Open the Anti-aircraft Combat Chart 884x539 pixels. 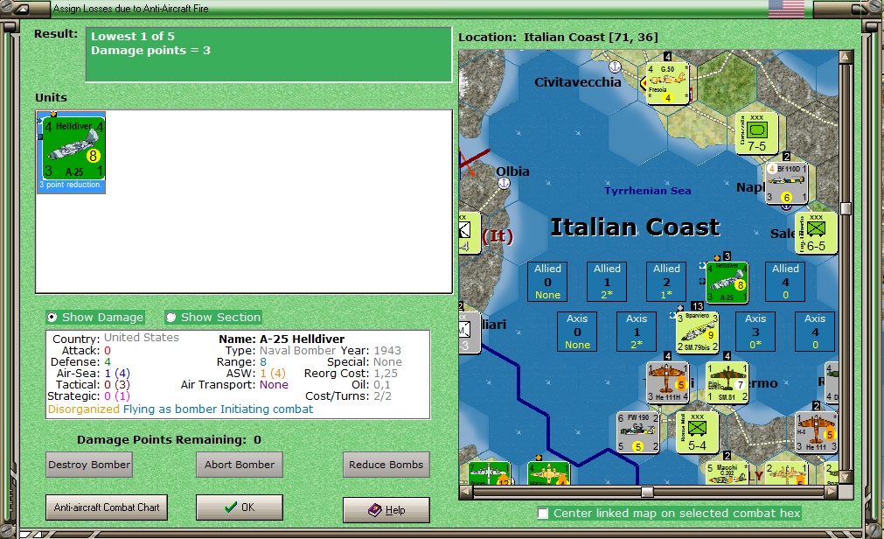tap(107, 507)
